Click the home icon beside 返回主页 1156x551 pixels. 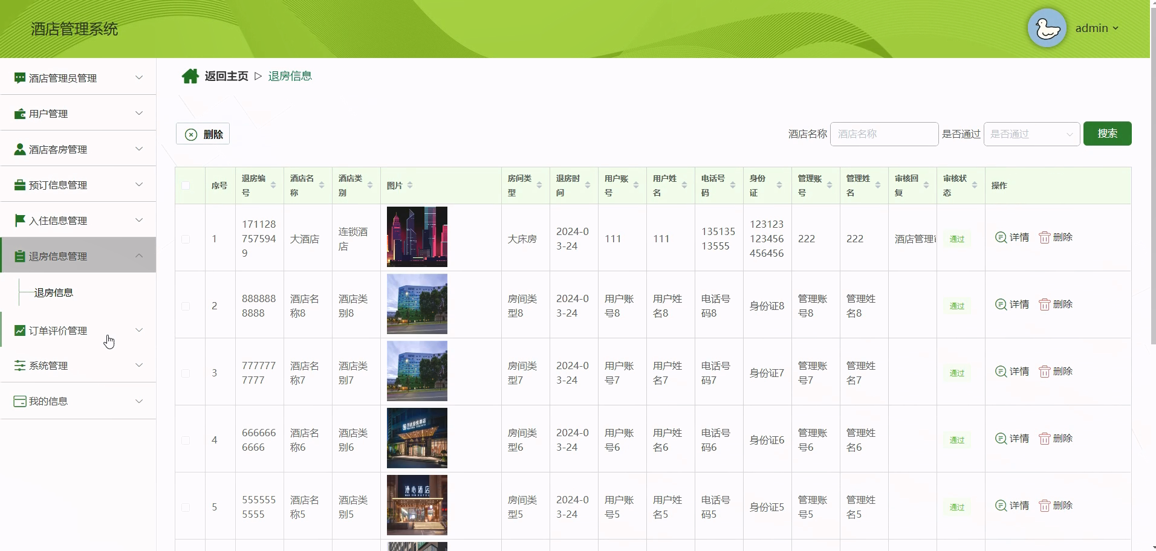coord(190,76)
